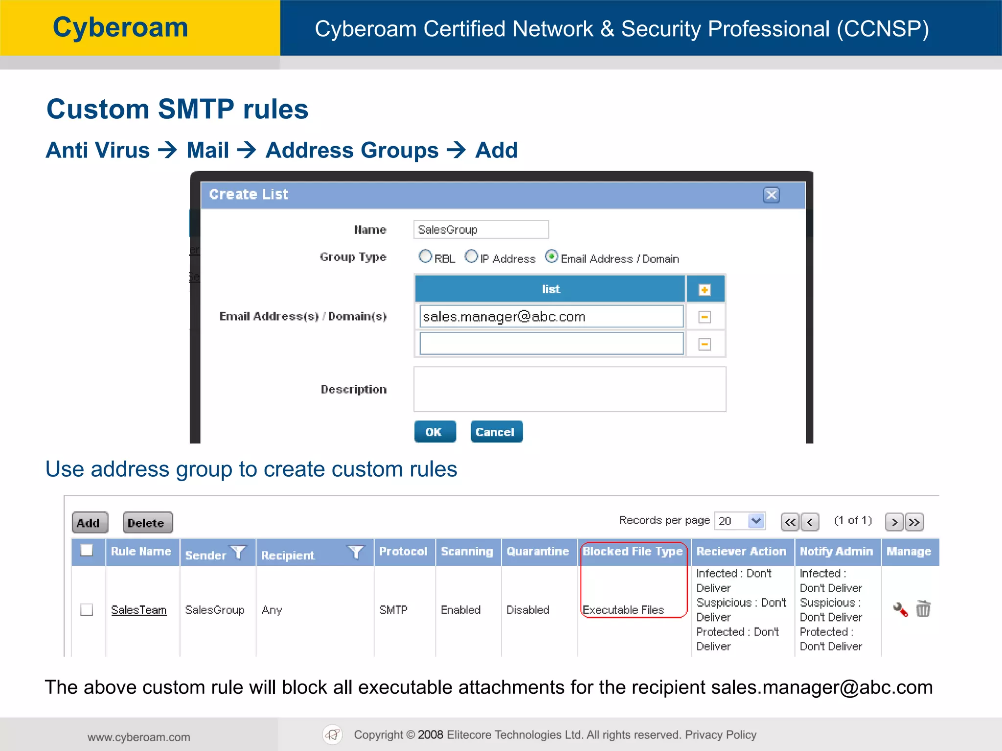
Task: Click the www.cyberoam.com footer link
Action: 139,737
